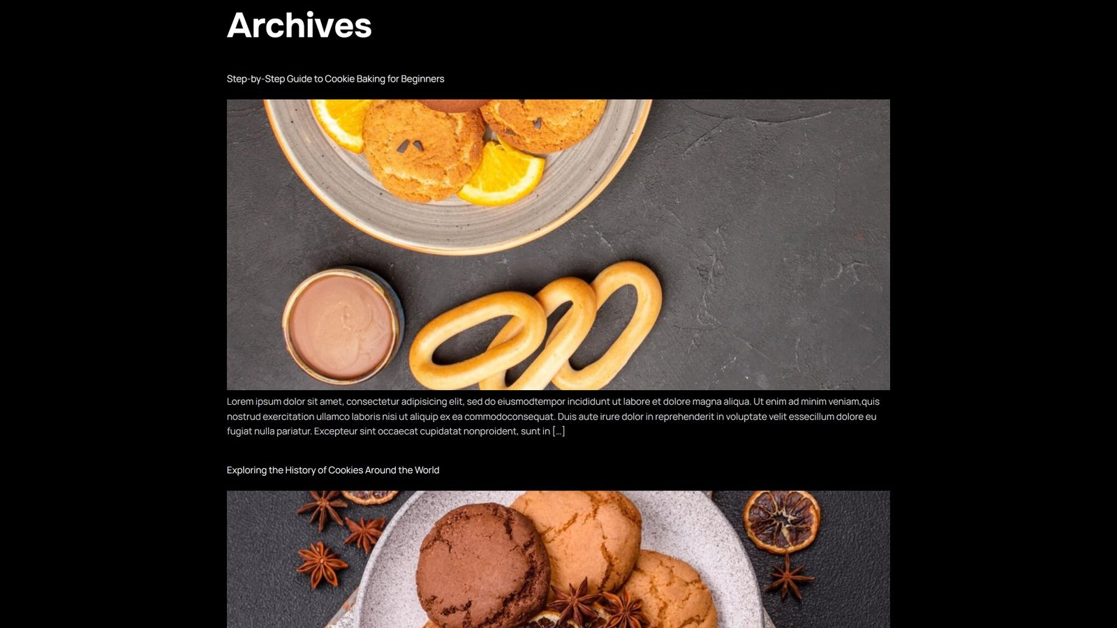The image size is (1117, 628).
Task: Click the cookie with chocolate chips on the plate
Action: [422, 151]
